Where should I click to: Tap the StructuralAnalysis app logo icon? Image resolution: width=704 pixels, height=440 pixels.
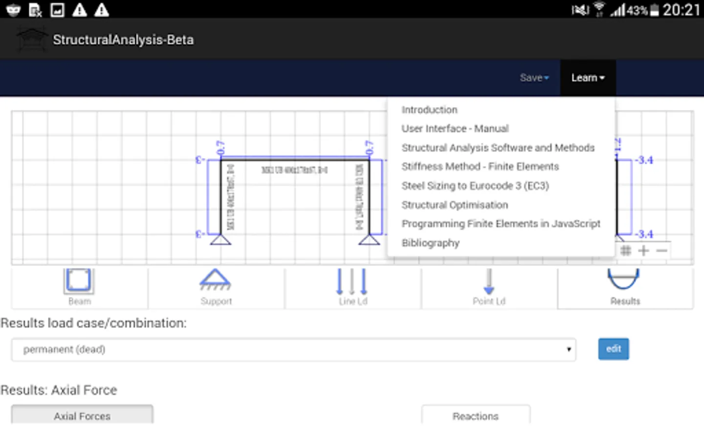click(32, 39)
